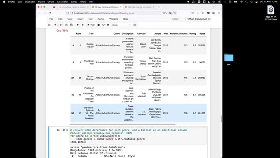Restart the kernel with the circular arrow icon
The height and width of the screenshot is (158, 280).
click(103, 25)
